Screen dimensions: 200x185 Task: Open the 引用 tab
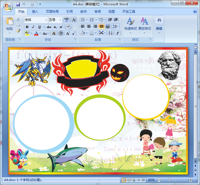point(70,11)
